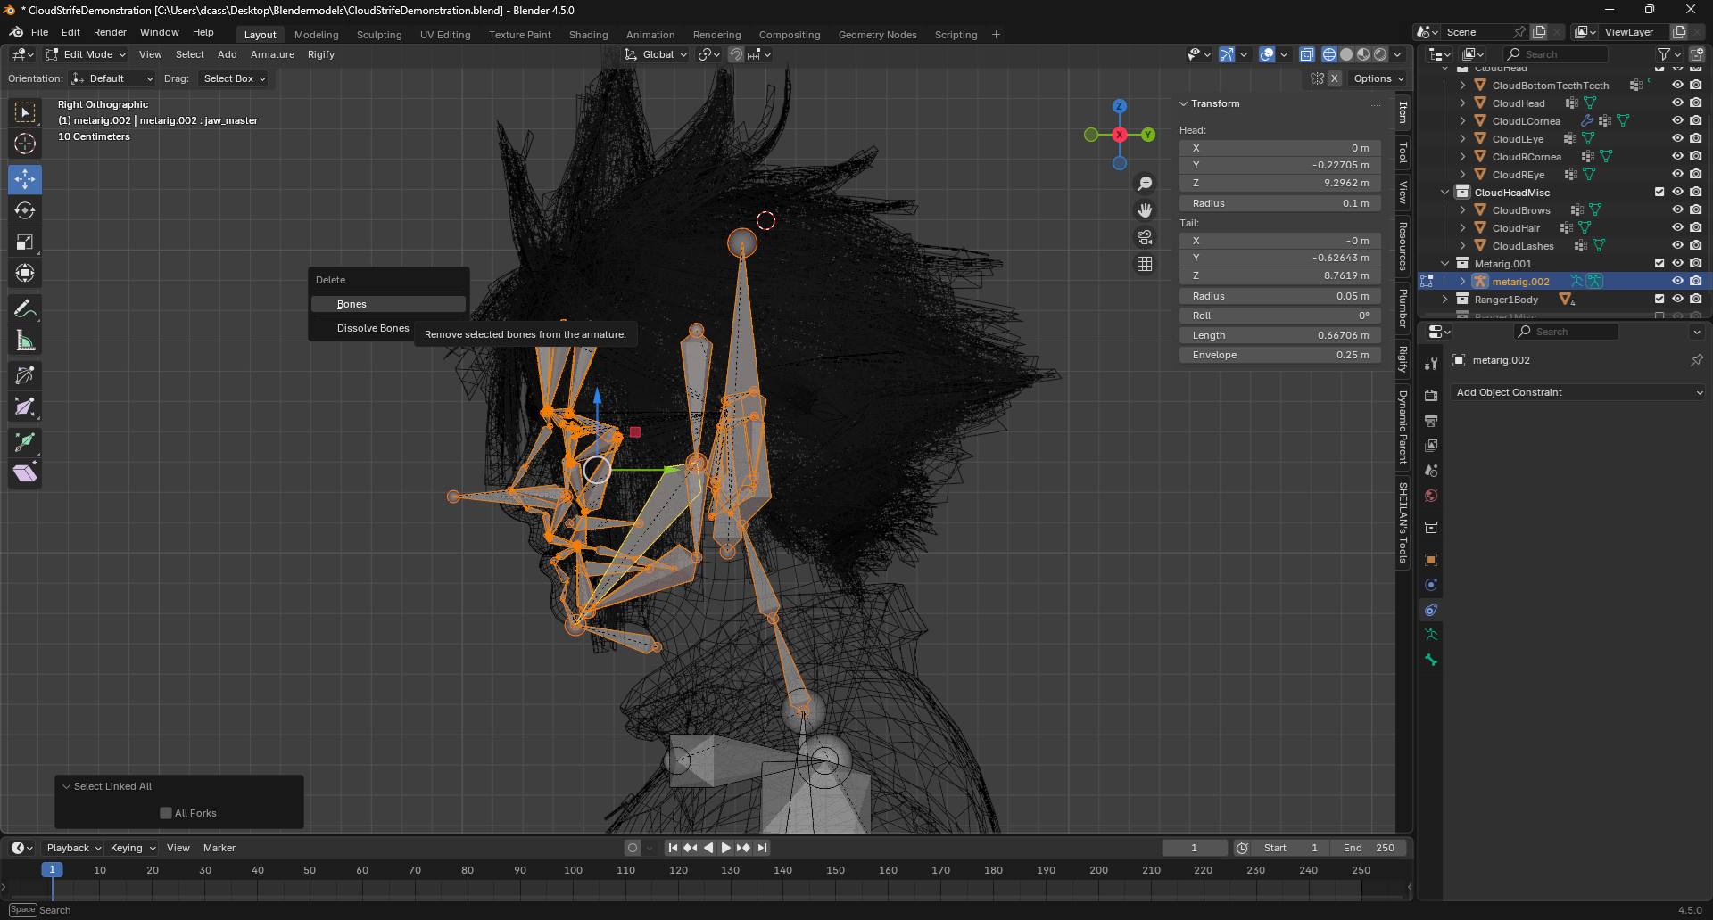
Task: Pick the Annotate tool
Action: 25,309
